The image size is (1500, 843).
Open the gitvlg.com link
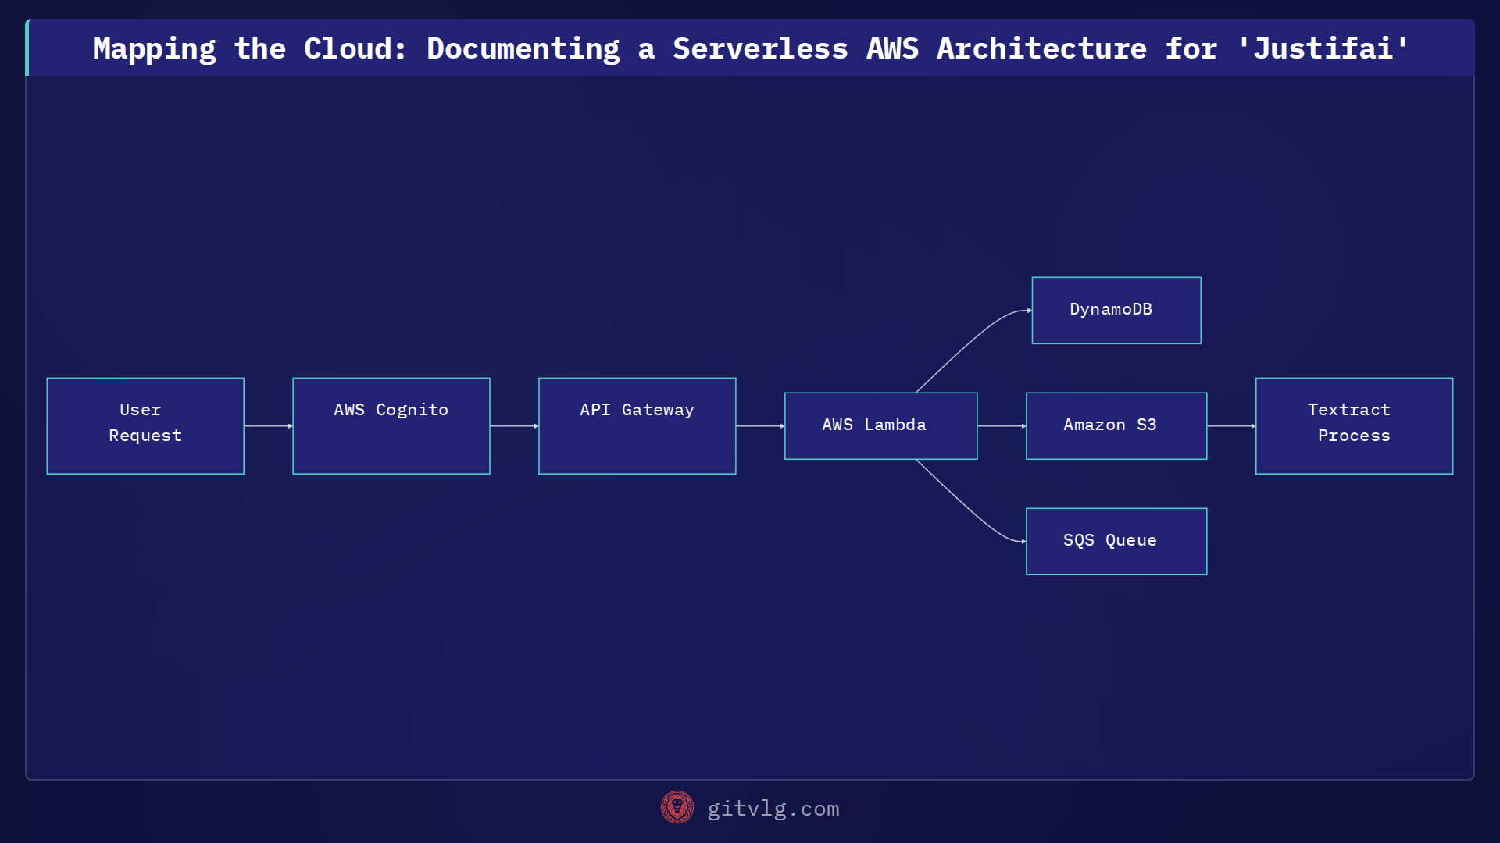(x=773, y=809)
